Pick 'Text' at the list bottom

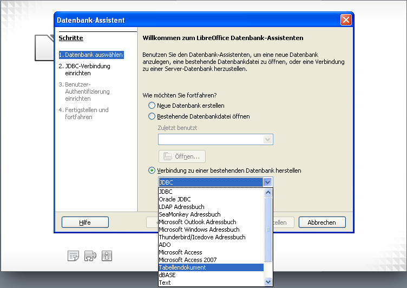(211, 282)
